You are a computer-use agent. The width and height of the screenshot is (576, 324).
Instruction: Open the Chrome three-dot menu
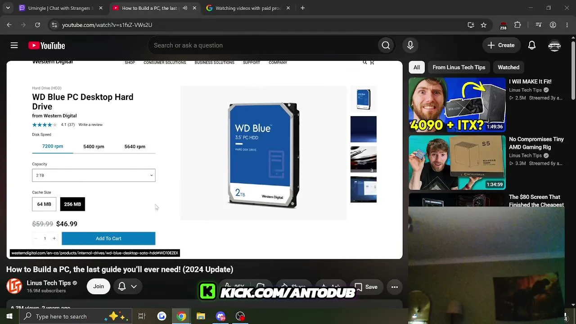(567, 25)
